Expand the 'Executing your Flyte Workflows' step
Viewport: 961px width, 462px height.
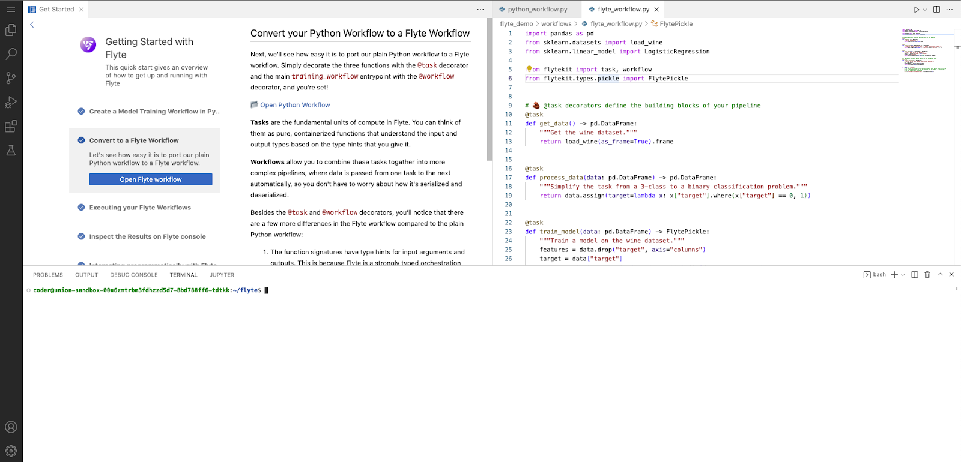140,208
